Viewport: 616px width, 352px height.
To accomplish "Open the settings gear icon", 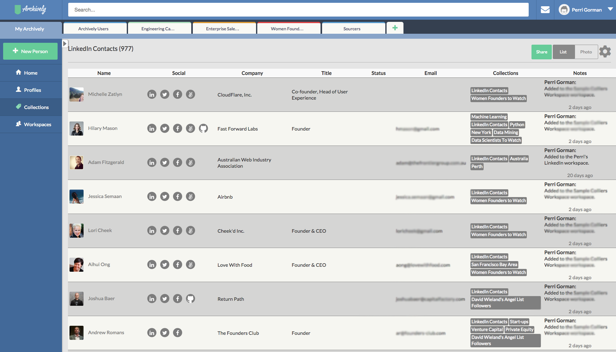I will [x=605, y=52].
